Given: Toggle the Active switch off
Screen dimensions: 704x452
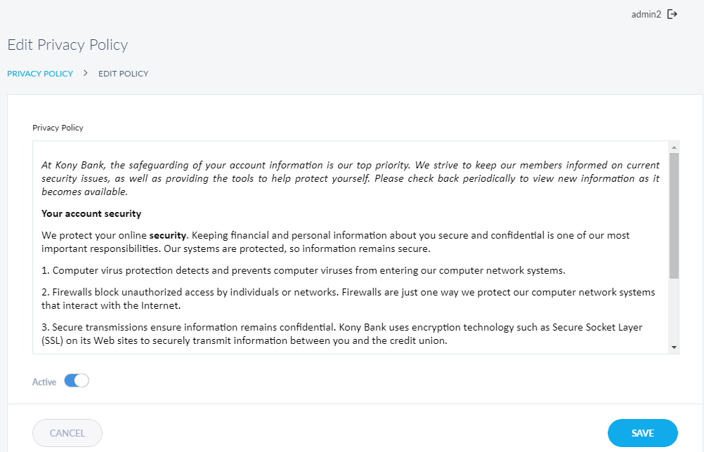Looking at the screenshot, I should coord(77,381).
